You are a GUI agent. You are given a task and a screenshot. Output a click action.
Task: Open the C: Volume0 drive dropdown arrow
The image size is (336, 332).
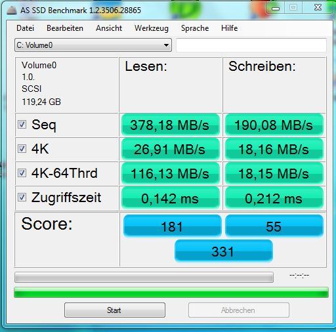pyautogui.click(x=166, y=45)
